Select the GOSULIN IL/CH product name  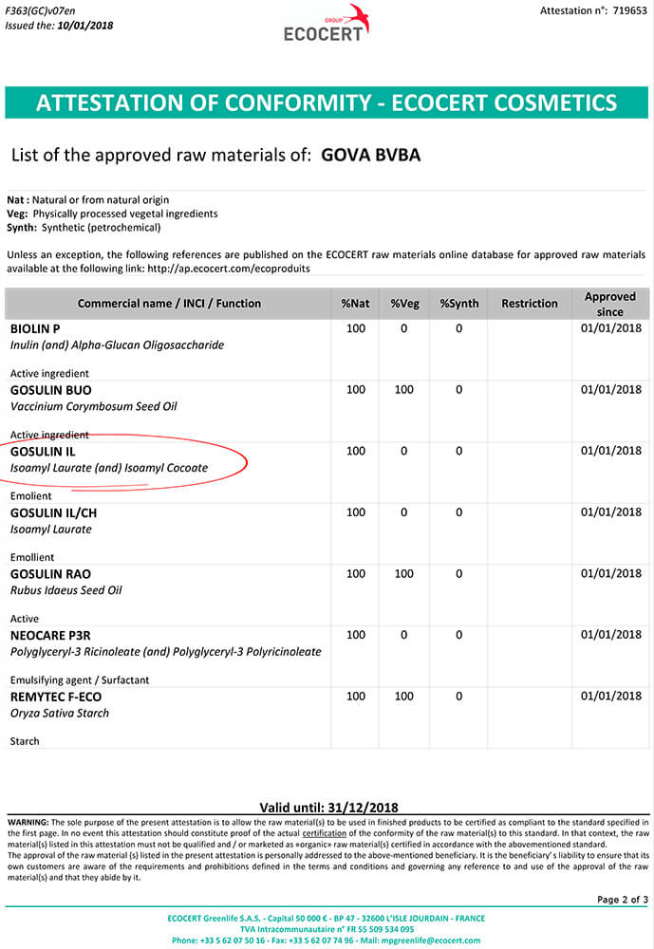coord(54,512)
